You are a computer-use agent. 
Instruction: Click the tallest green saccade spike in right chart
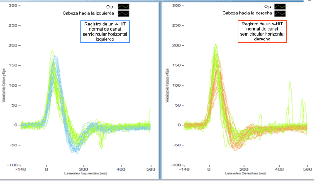(290, 83)
